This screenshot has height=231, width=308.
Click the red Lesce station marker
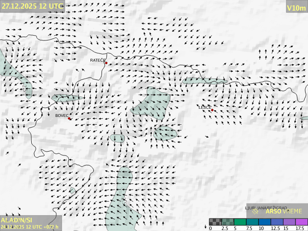(x=212, y=110)
